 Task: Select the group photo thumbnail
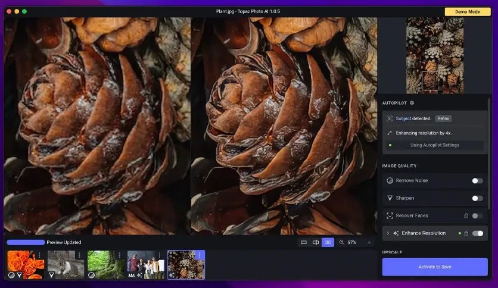146,265
